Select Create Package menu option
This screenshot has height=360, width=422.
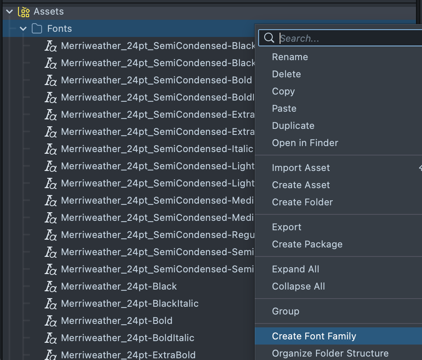(307, 244)
